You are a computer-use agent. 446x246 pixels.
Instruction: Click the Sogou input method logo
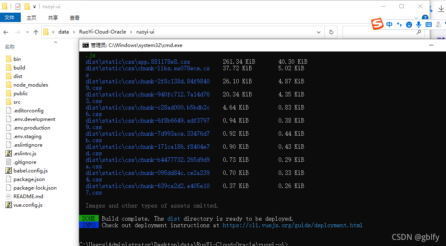point(377,24)
